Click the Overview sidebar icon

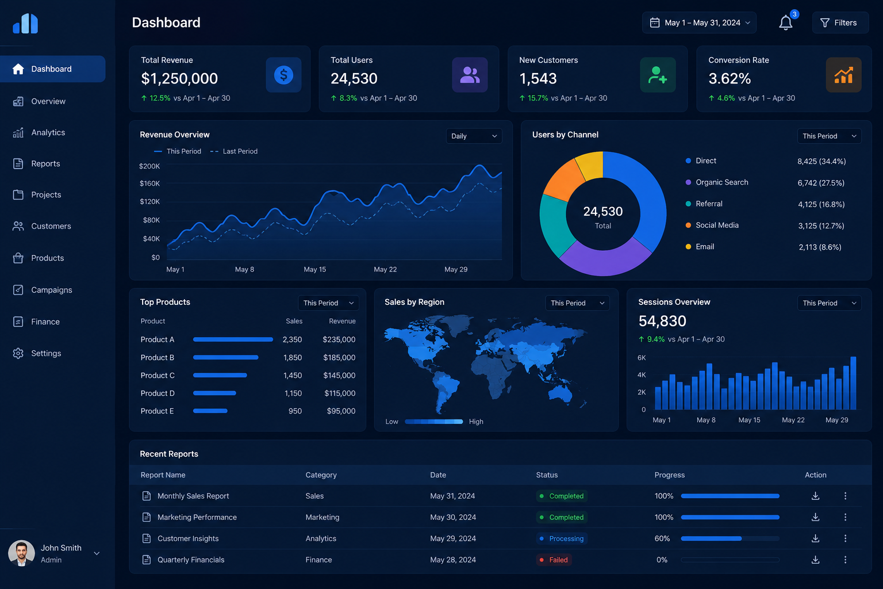click(18, 101)
